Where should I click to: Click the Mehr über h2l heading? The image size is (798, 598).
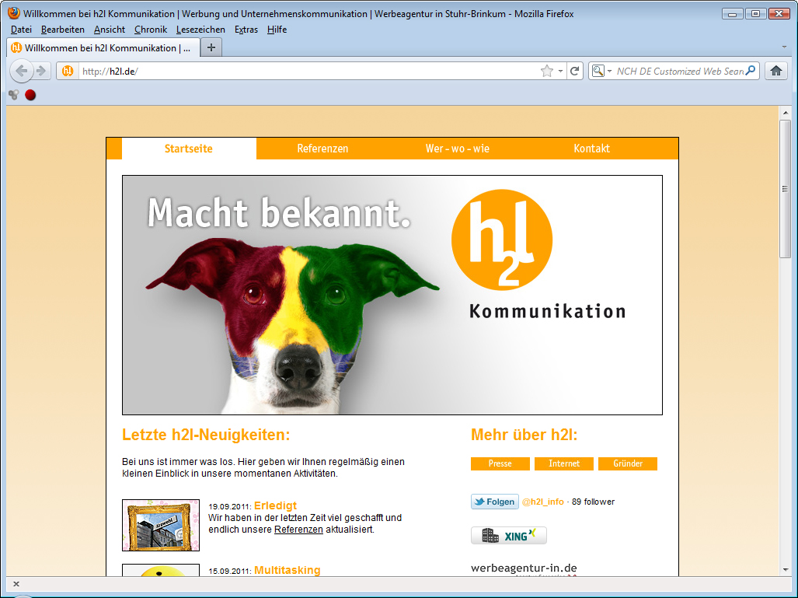(524, 435)
